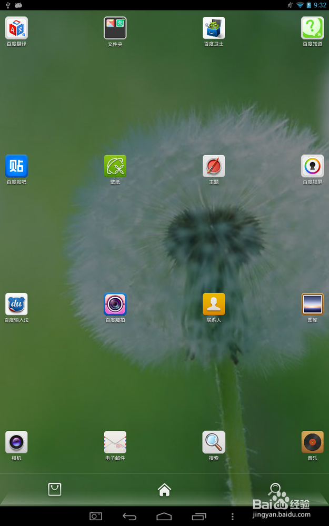This screenshot has height=526, width=329.
Task: Open the 电子邮件 email app
Action: [115, 442]
